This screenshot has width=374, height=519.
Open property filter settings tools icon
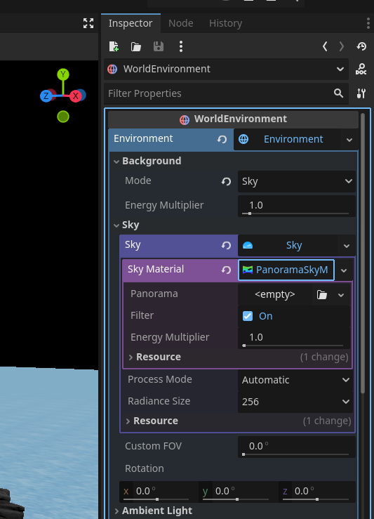coord(361,93)
